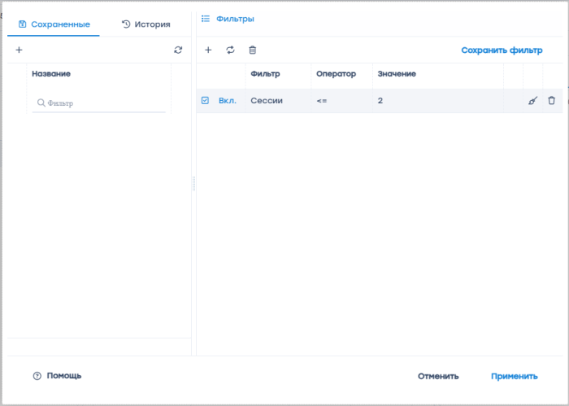The width and height of the screenshot is (569, 406).
Task: Add a new saved filter in left panel
Action: (x=19, y=50)
